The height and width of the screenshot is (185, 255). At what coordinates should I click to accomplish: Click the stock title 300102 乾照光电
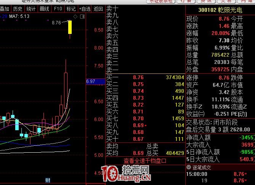click(x=220, y=10)
